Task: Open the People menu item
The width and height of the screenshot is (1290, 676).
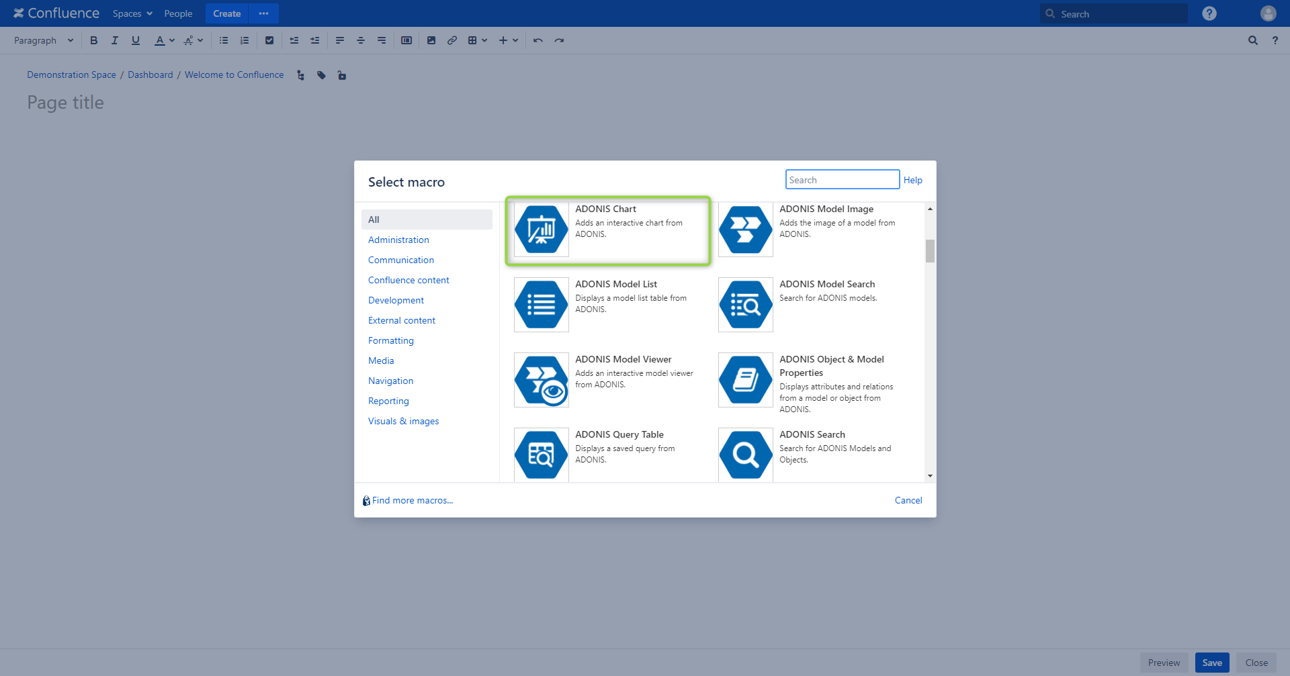Action: (178, 13)
